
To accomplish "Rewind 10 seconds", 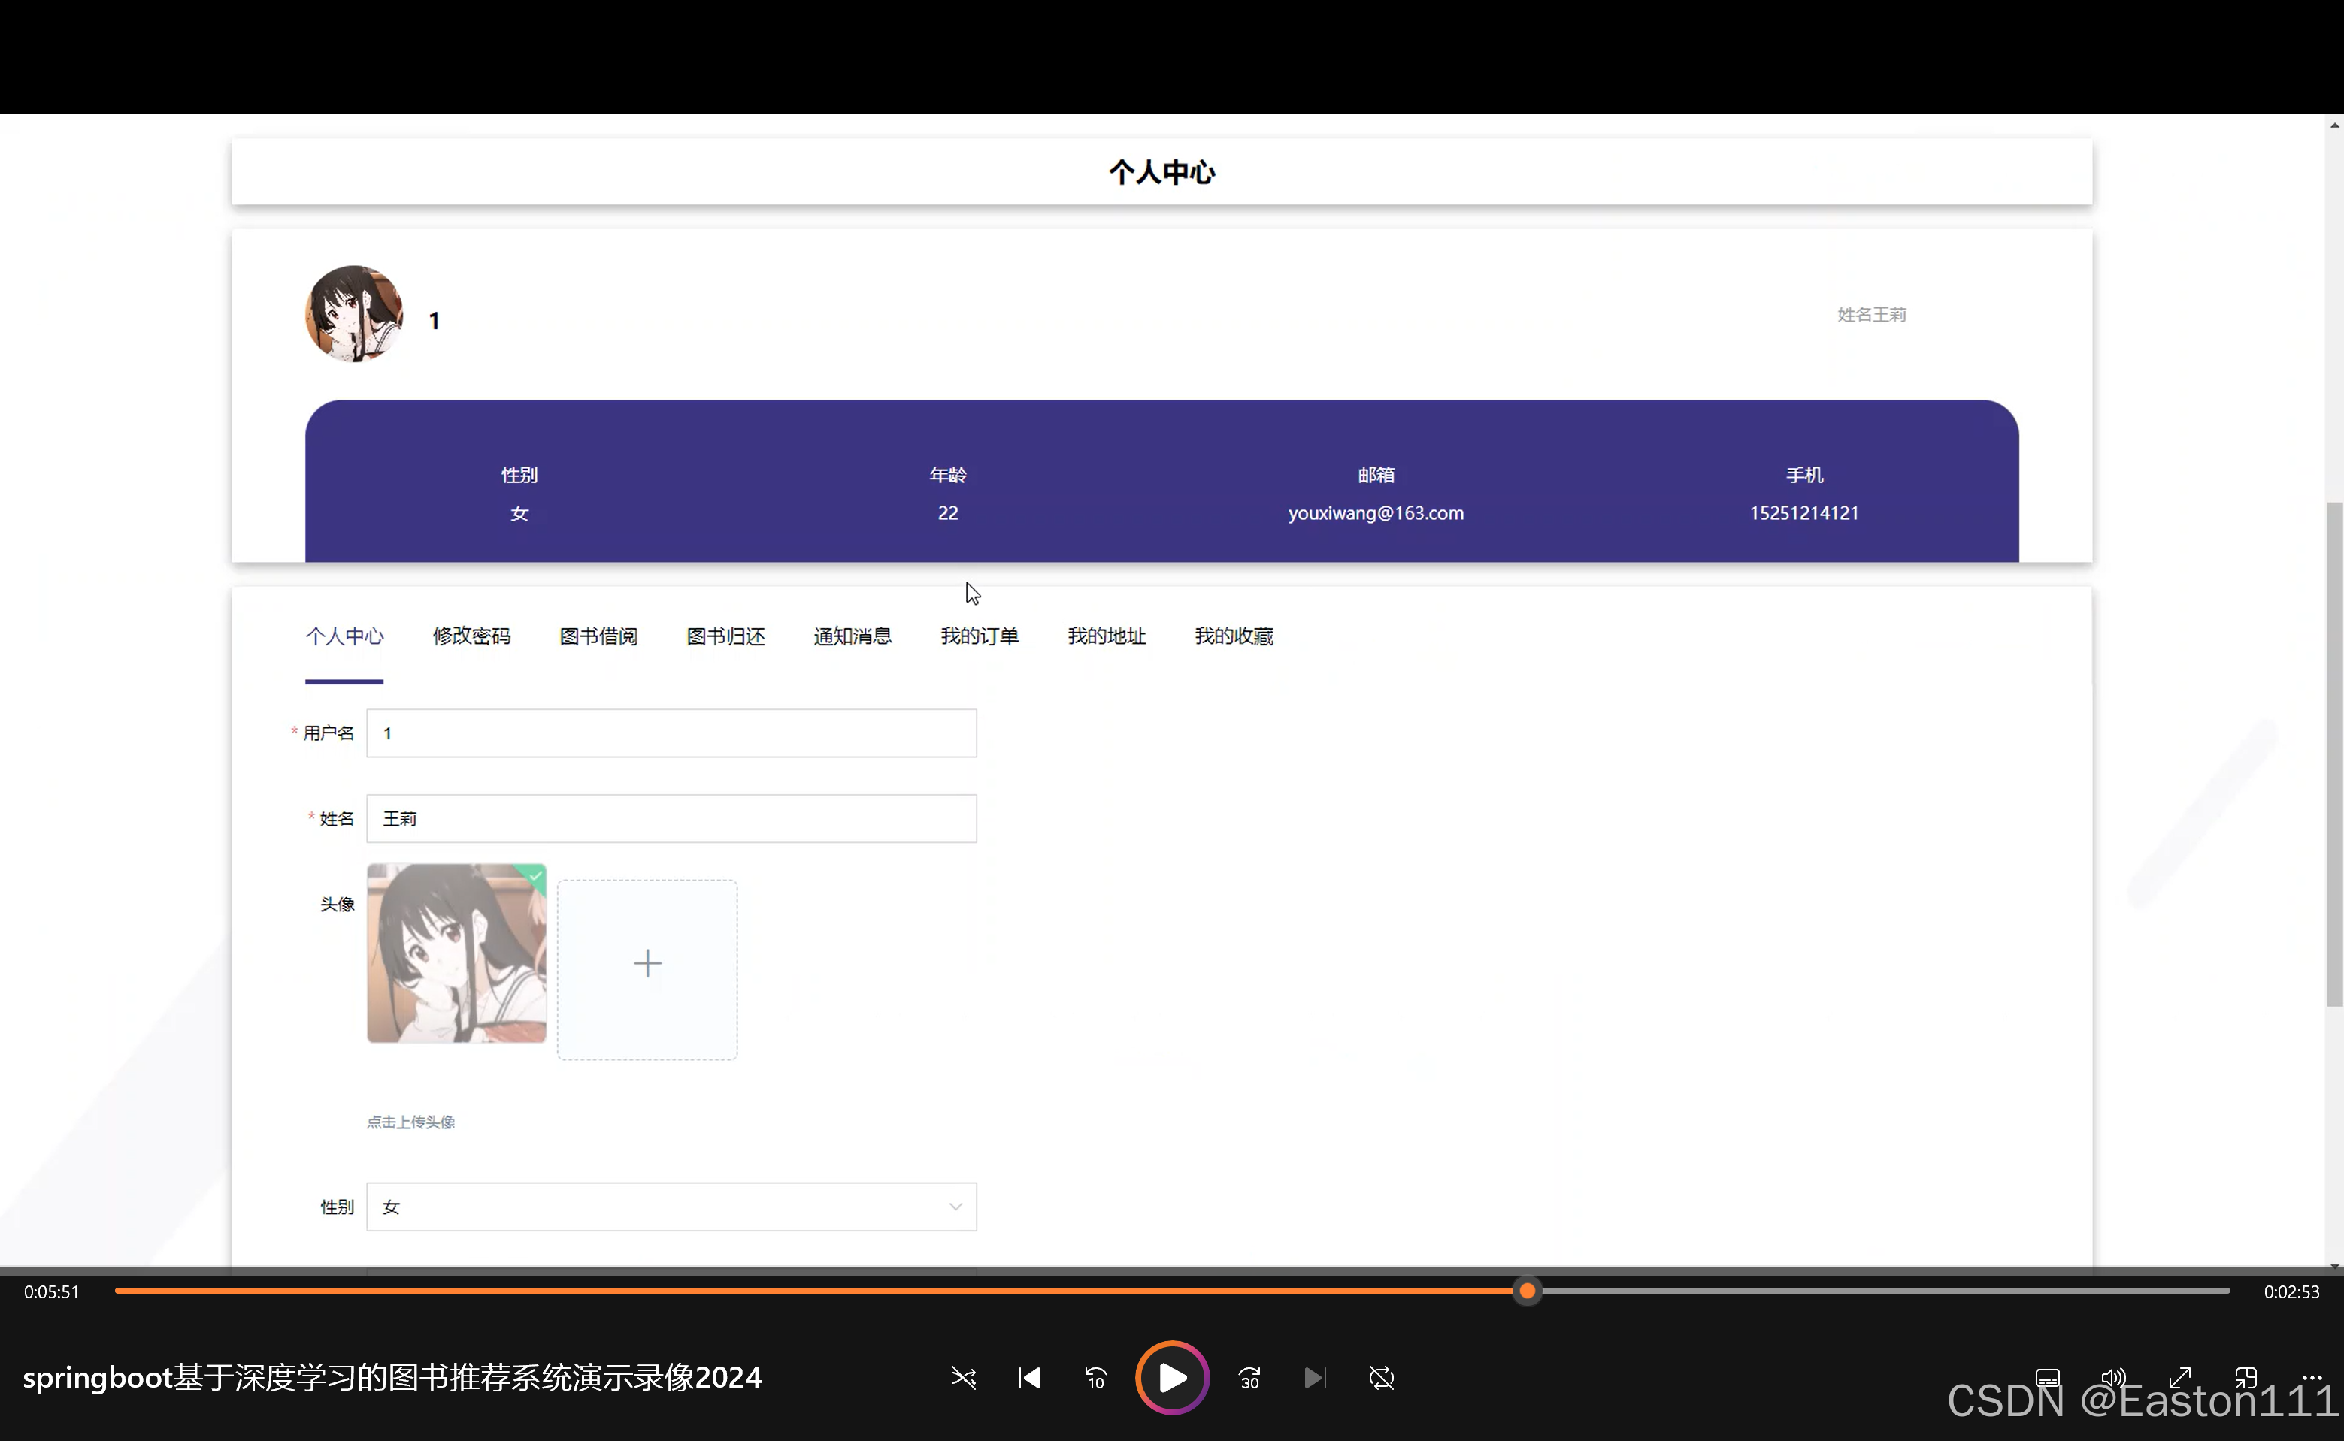I will (1096, 1378).
